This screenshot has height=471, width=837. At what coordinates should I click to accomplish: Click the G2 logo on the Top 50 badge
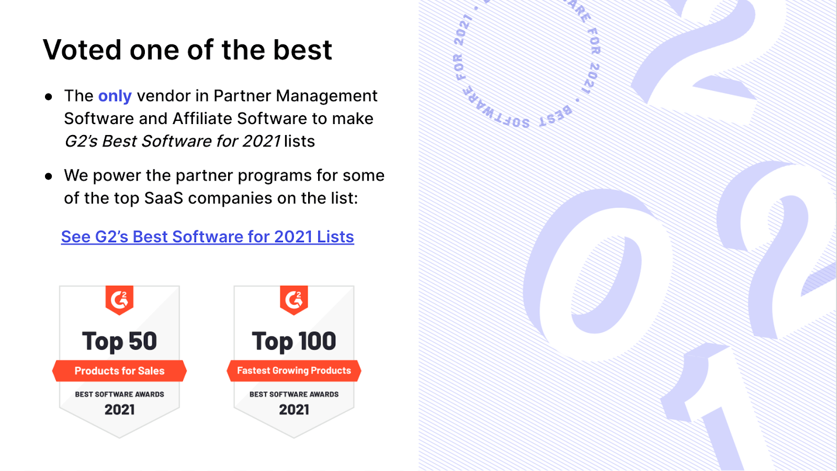pos(119,300)
